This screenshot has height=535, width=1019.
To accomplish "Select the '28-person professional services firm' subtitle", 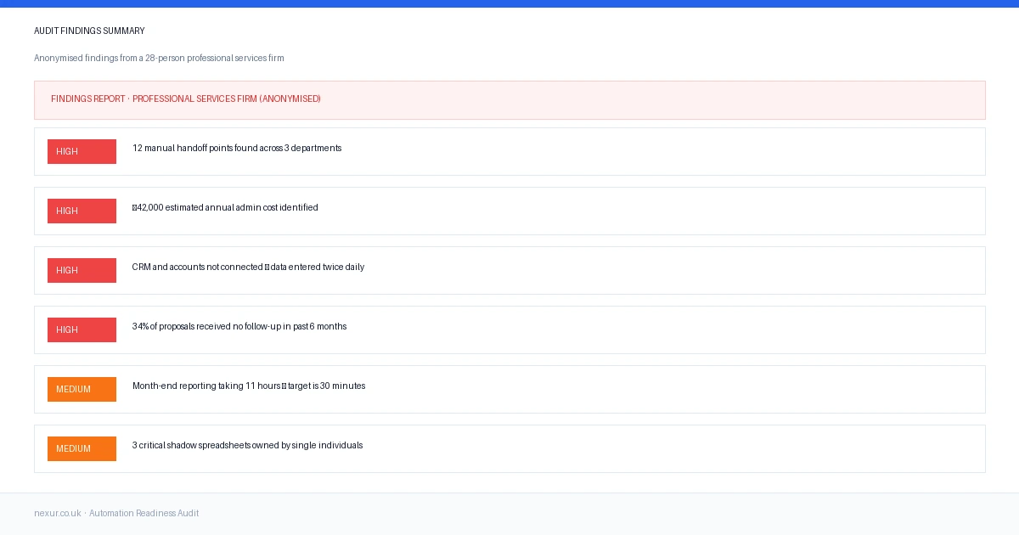I will pos(159,59).
